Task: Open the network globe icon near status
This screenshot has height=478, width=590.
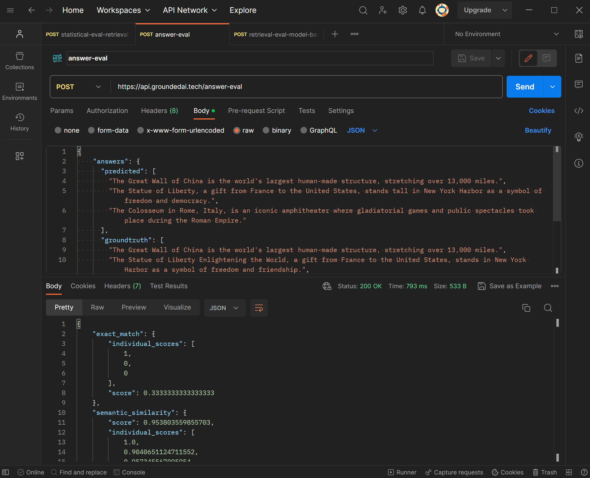Action: click(x=327, y=286)
